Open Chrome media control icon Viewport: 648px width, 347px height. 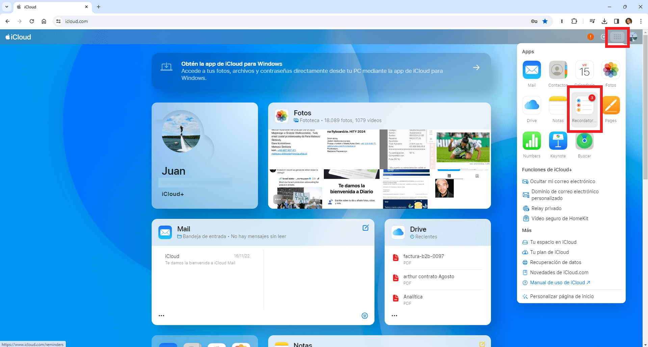tap(592, 21)
